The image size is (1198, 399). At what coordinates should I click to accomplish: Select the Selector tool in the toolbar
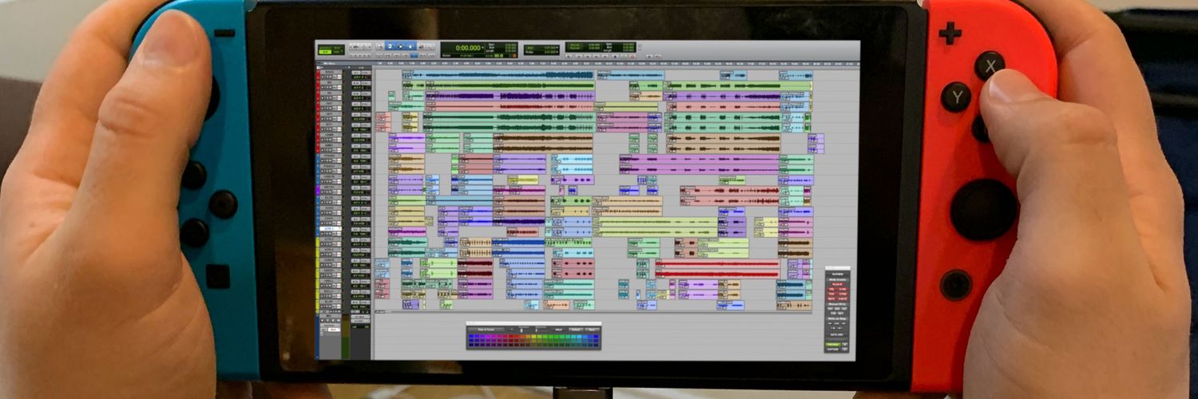(x=400, y=46)
